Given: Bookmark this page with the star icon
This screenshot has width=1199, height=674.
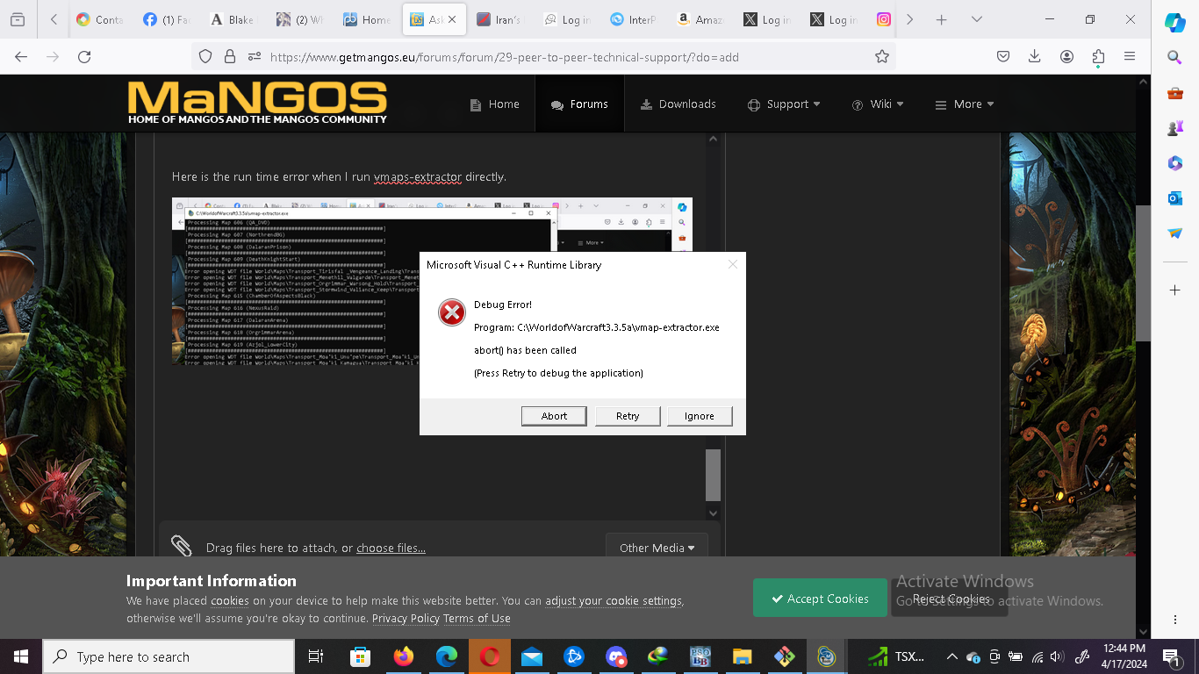Looking at the screenshot, I should point(882,56).
